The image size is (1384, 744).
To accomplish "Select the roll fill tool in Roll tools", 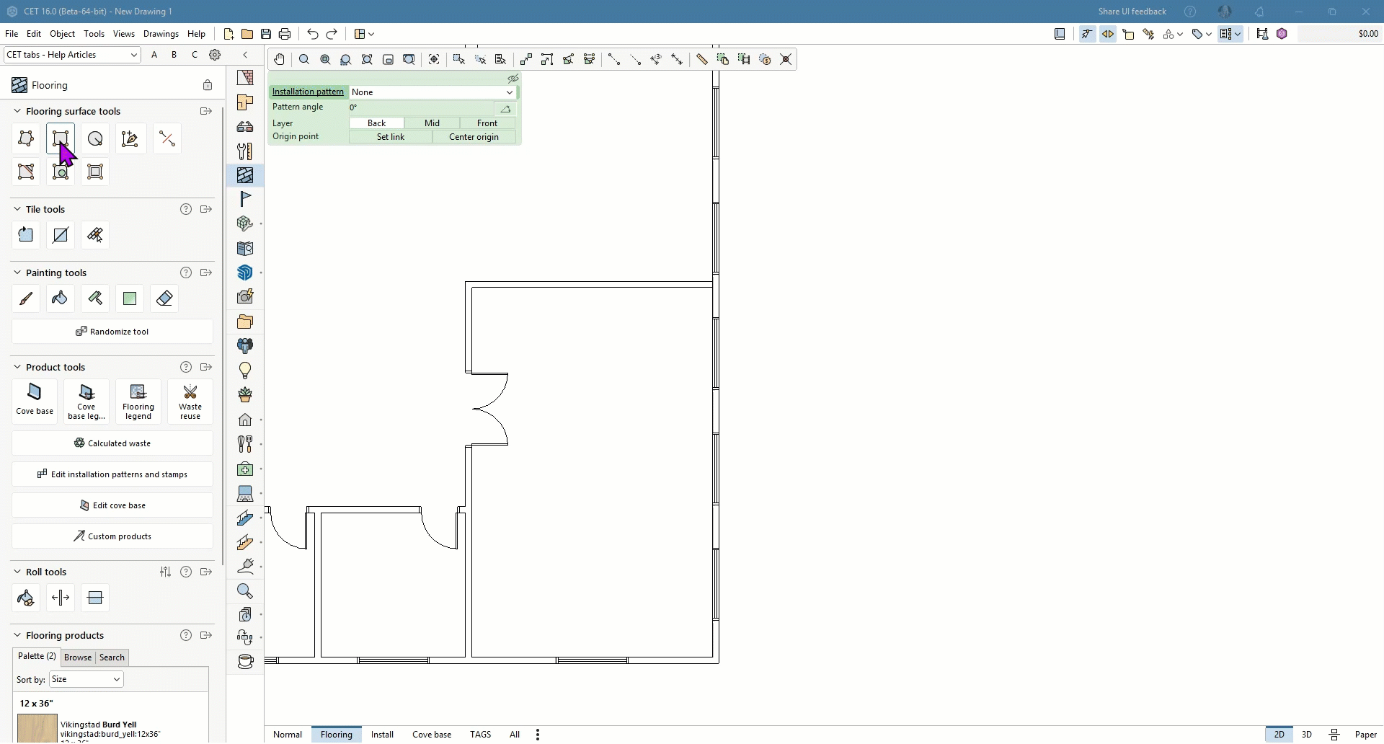I will click(x=26, y=598).
